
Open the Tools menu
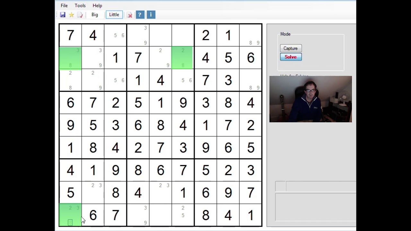[80, 5]
